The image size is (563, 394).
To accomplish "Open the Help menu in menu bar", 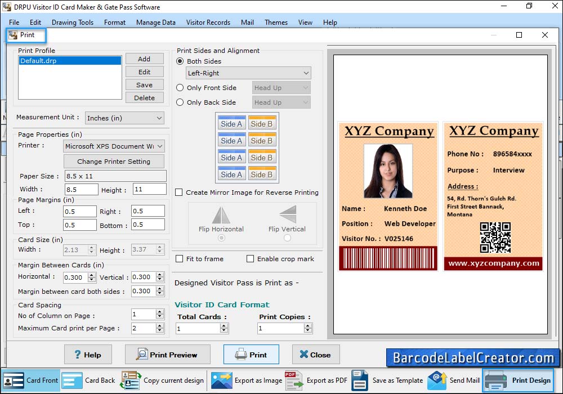I will (330, 23).
